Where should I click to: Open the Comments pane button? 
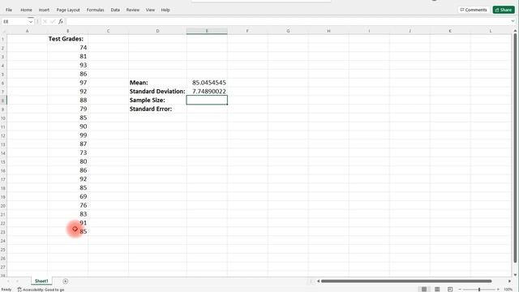pyautogui.click(x=474, y=10)
